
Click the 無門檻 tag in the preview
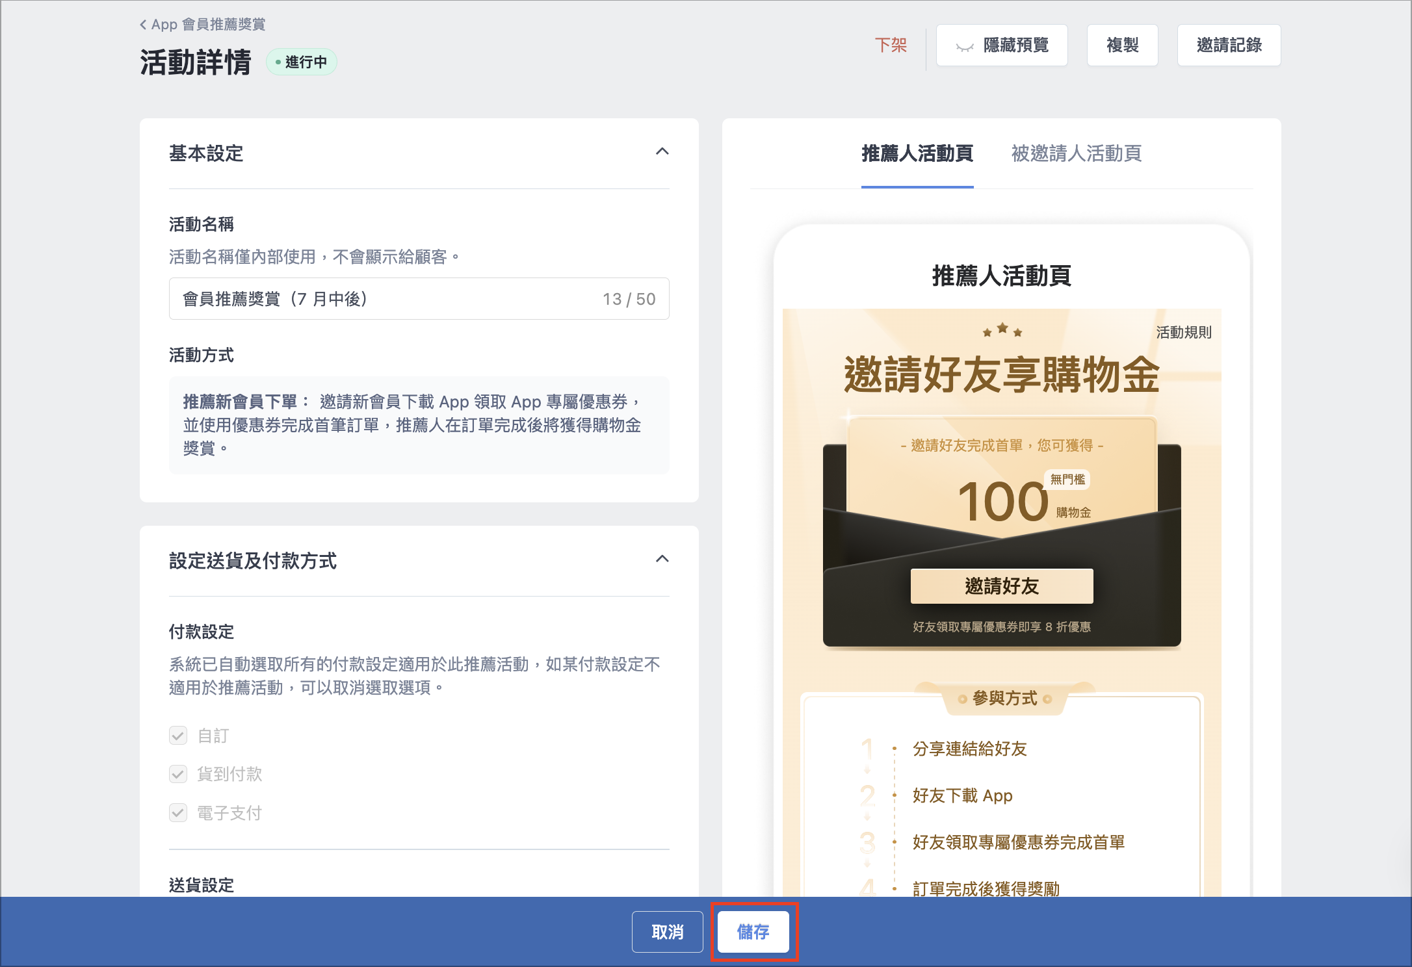[x=1067, y=480]
